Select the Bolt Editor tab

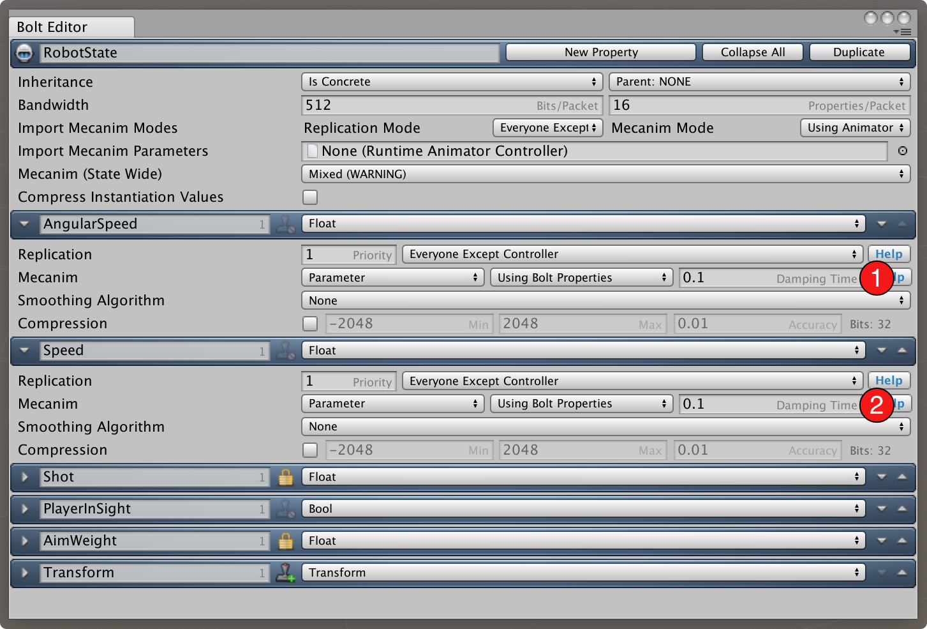[x=71, y=27]
